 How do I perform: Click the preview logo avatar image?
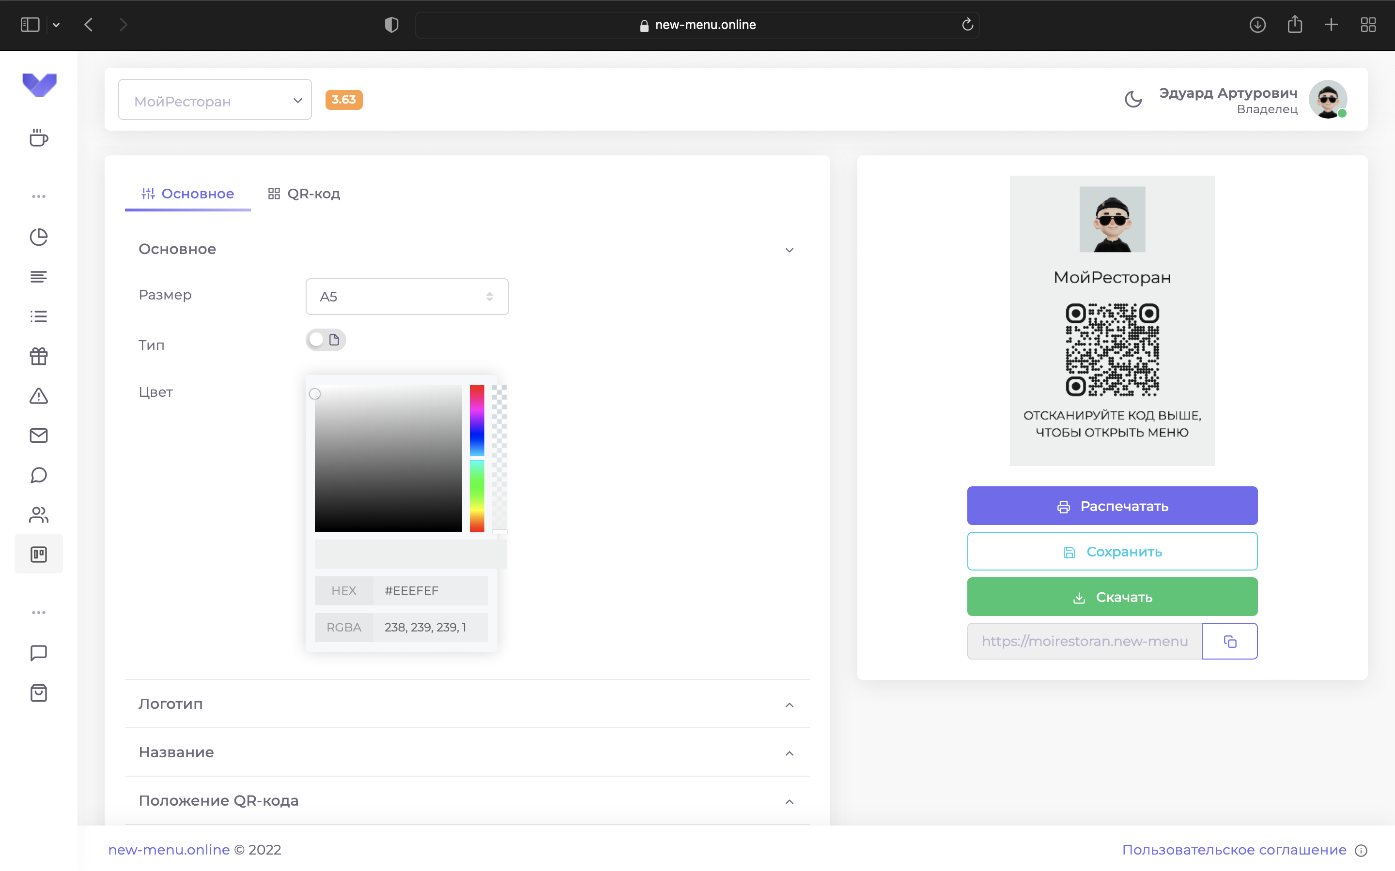click(1112, 220)
